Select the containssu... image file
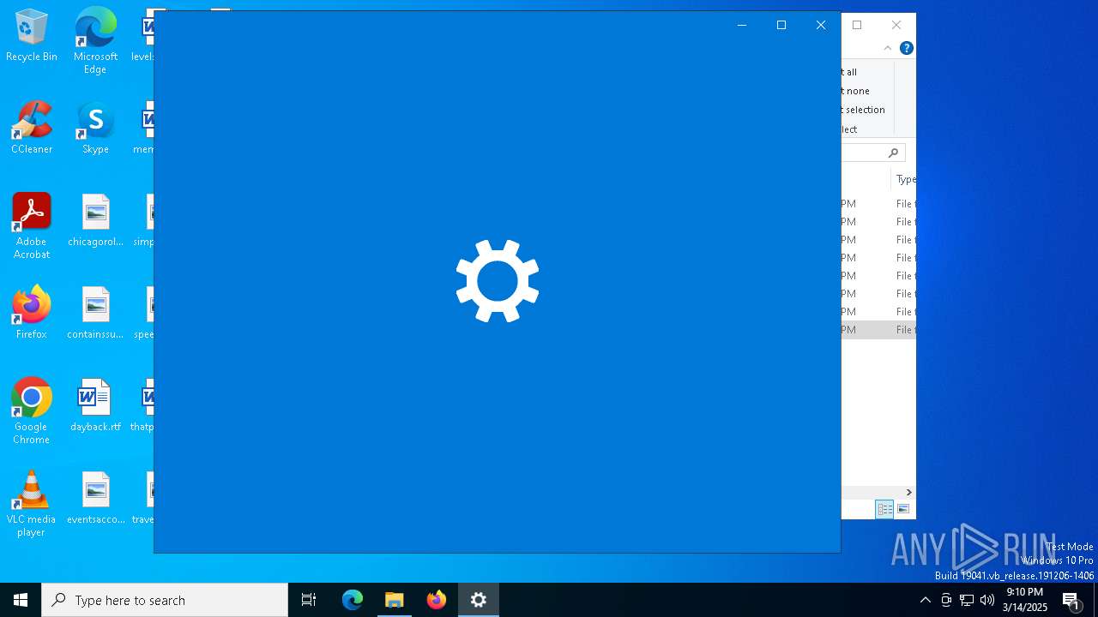The height and width of the screenshot is (617, 1098). tap(95, 314)
